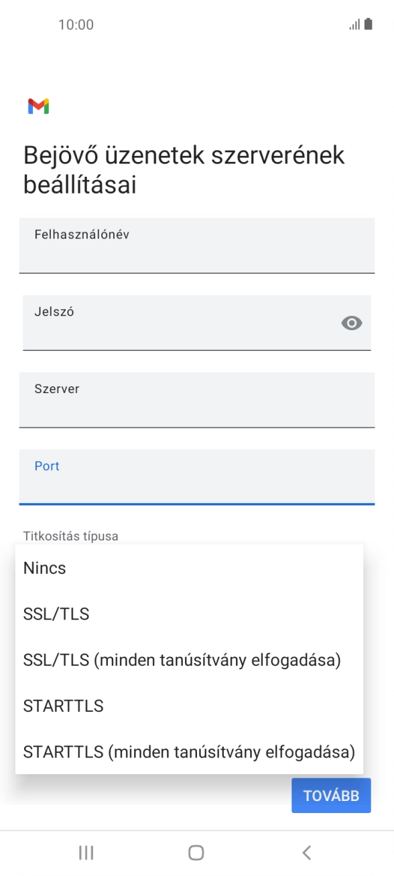Pick STARTTLS minden tanúsítvány elfogadása
Screen dimensions: 394x876
click(188, 751)
